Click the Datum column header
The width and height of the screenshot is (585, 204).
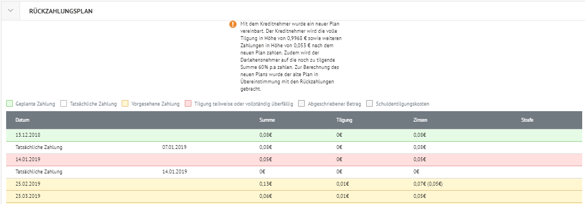coord(22,120)
